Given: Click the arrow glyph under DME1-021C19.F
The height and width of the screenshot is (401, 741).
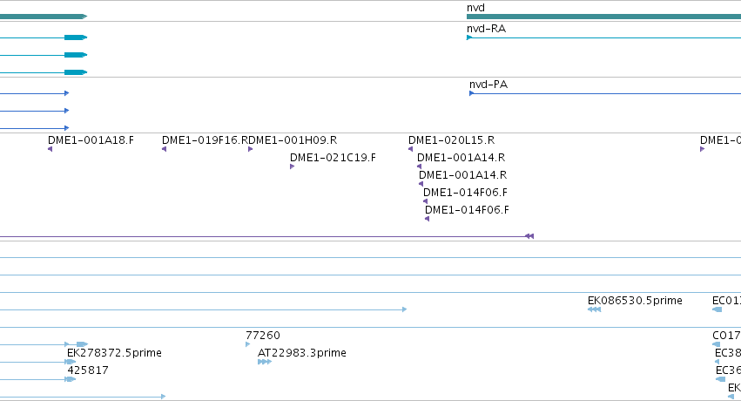Looking at the screenshot, I should click(292, 167).
